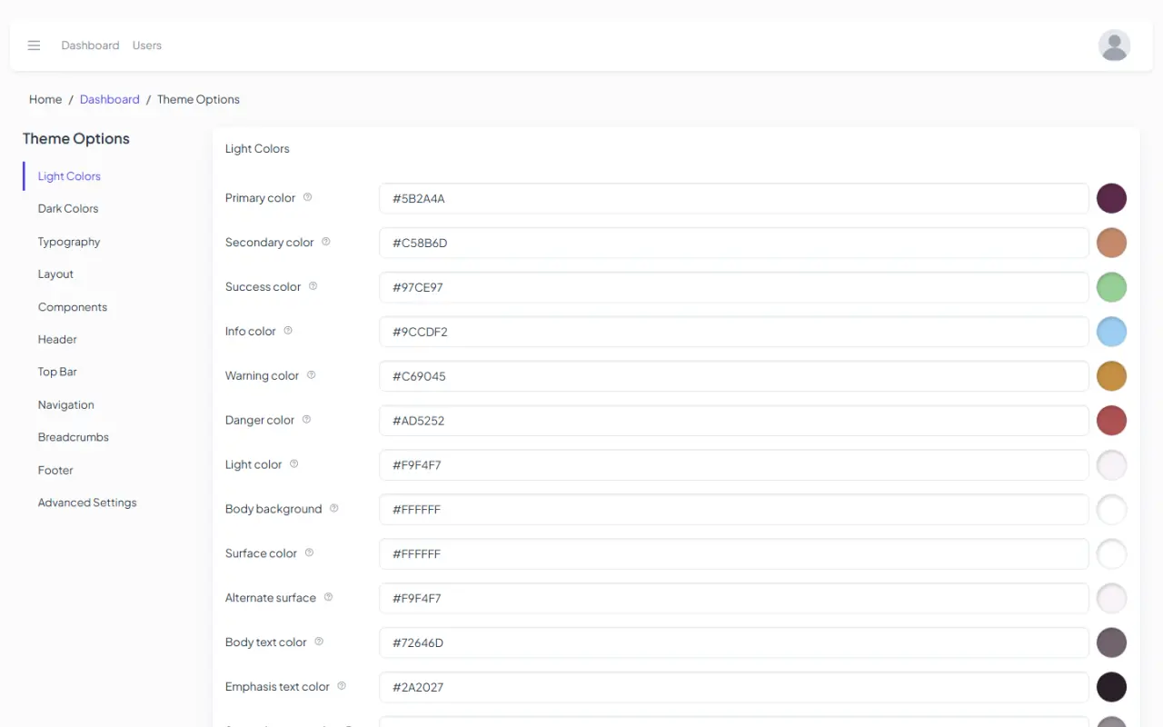Show help for Warning color
The image size is (1163, 727).
tap(311, 375)
